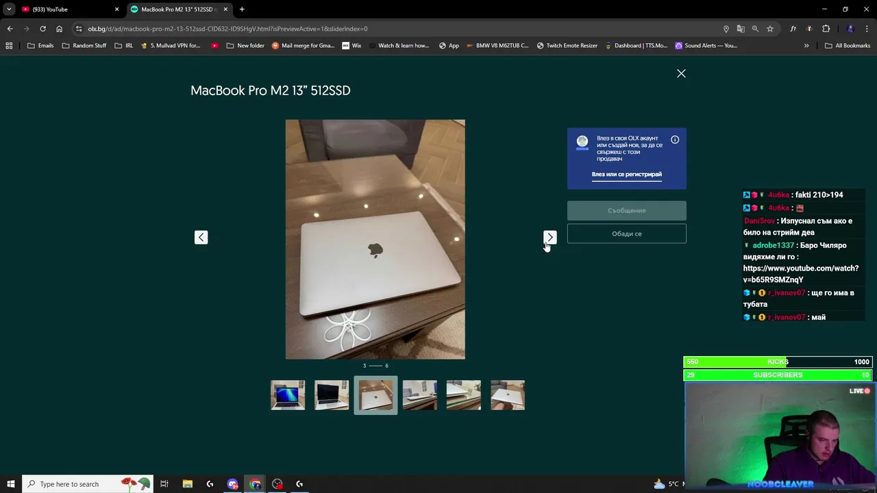Image resolution: width=877 pixels, height=493 pixels.
Task: Show the next photo with right arrow
Action: [550, 237]
